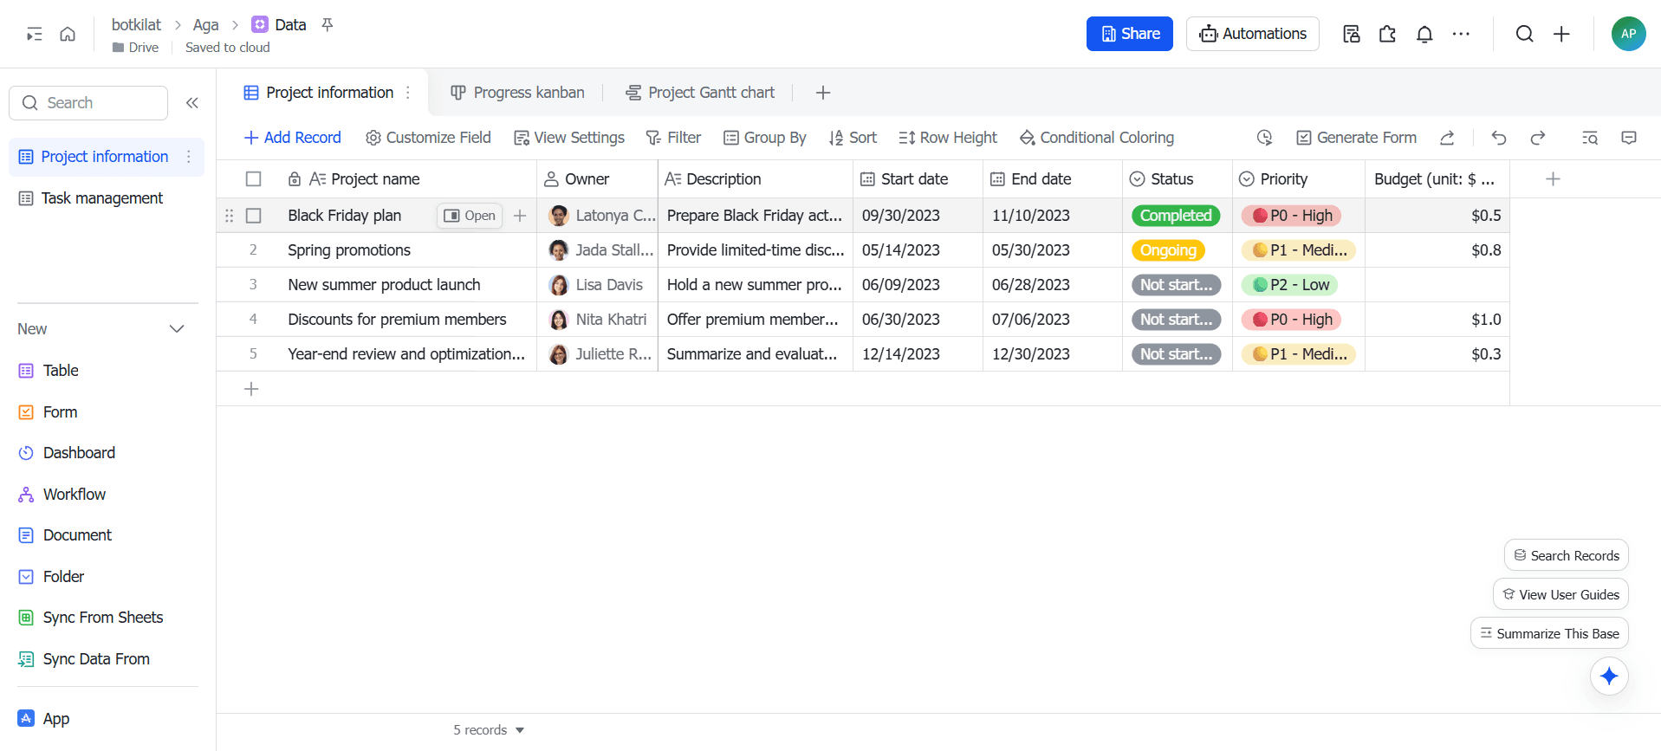This screenshot has width=1661, height=751.
Task: Click the notifications bell icon
Action: click(x=1424, y=34)
